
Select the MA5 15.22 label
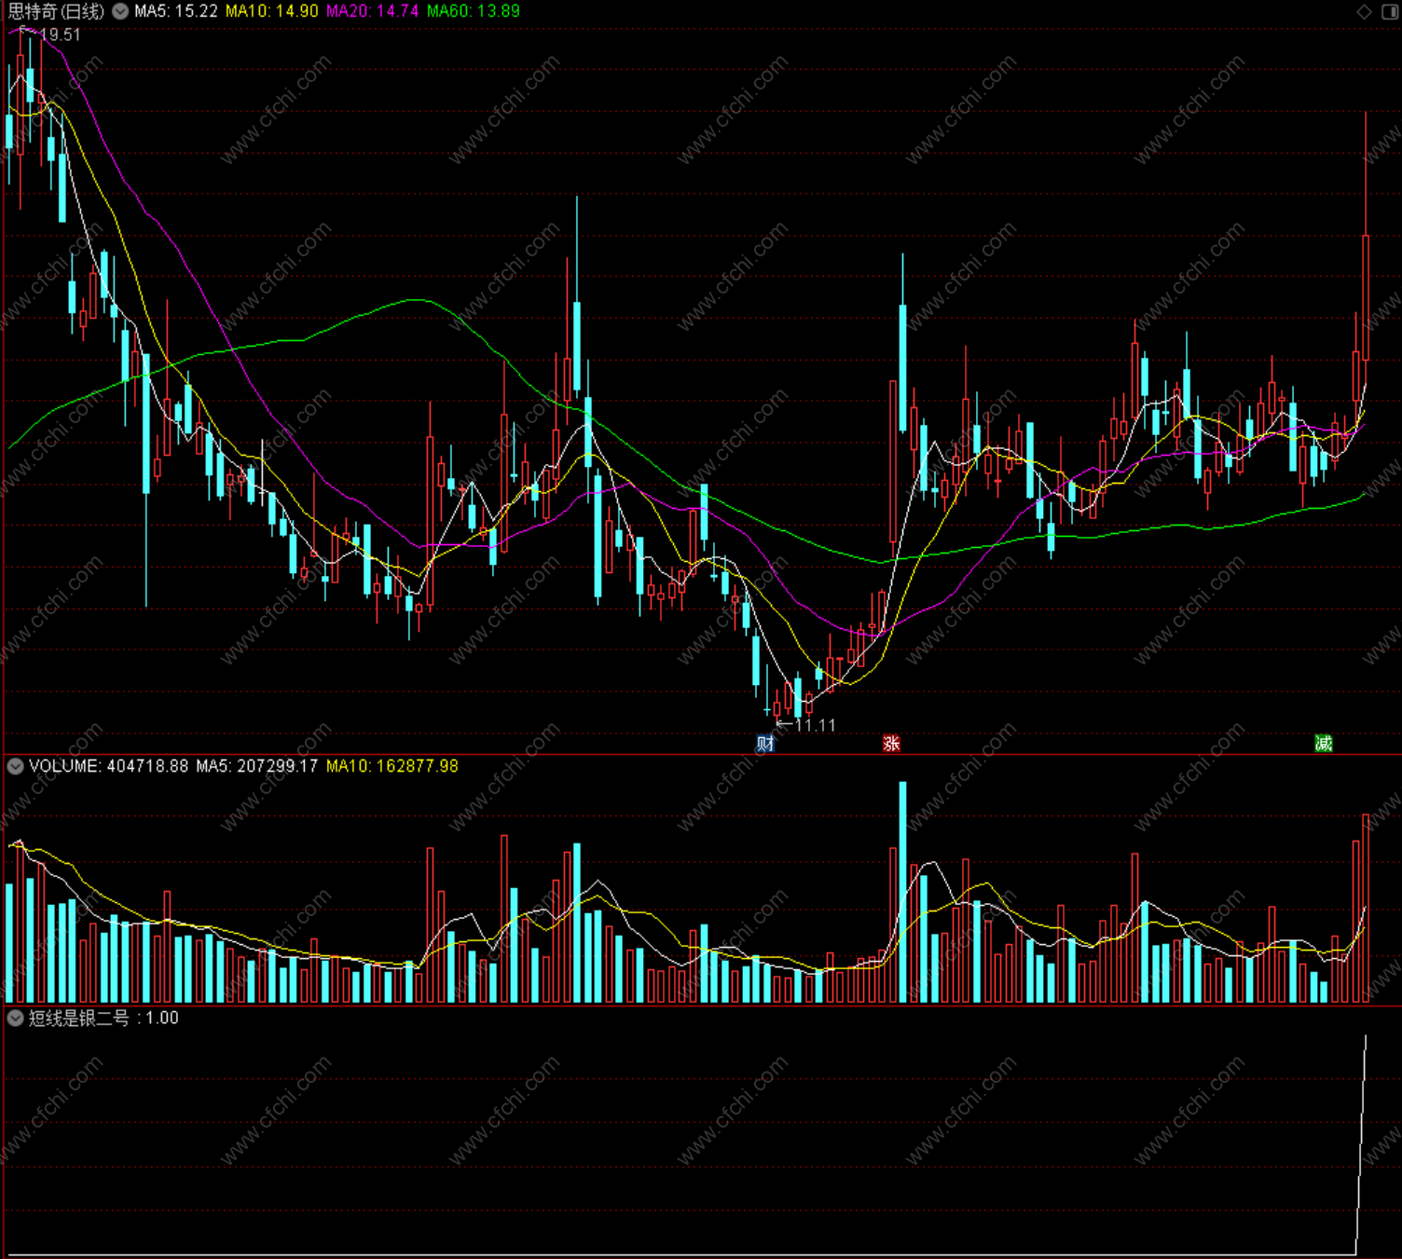[x=176, y=11]
